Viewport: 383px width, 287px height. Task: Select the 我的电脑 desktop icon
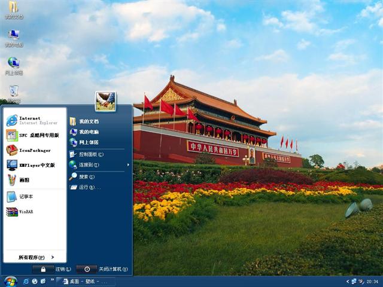(14, 38)
